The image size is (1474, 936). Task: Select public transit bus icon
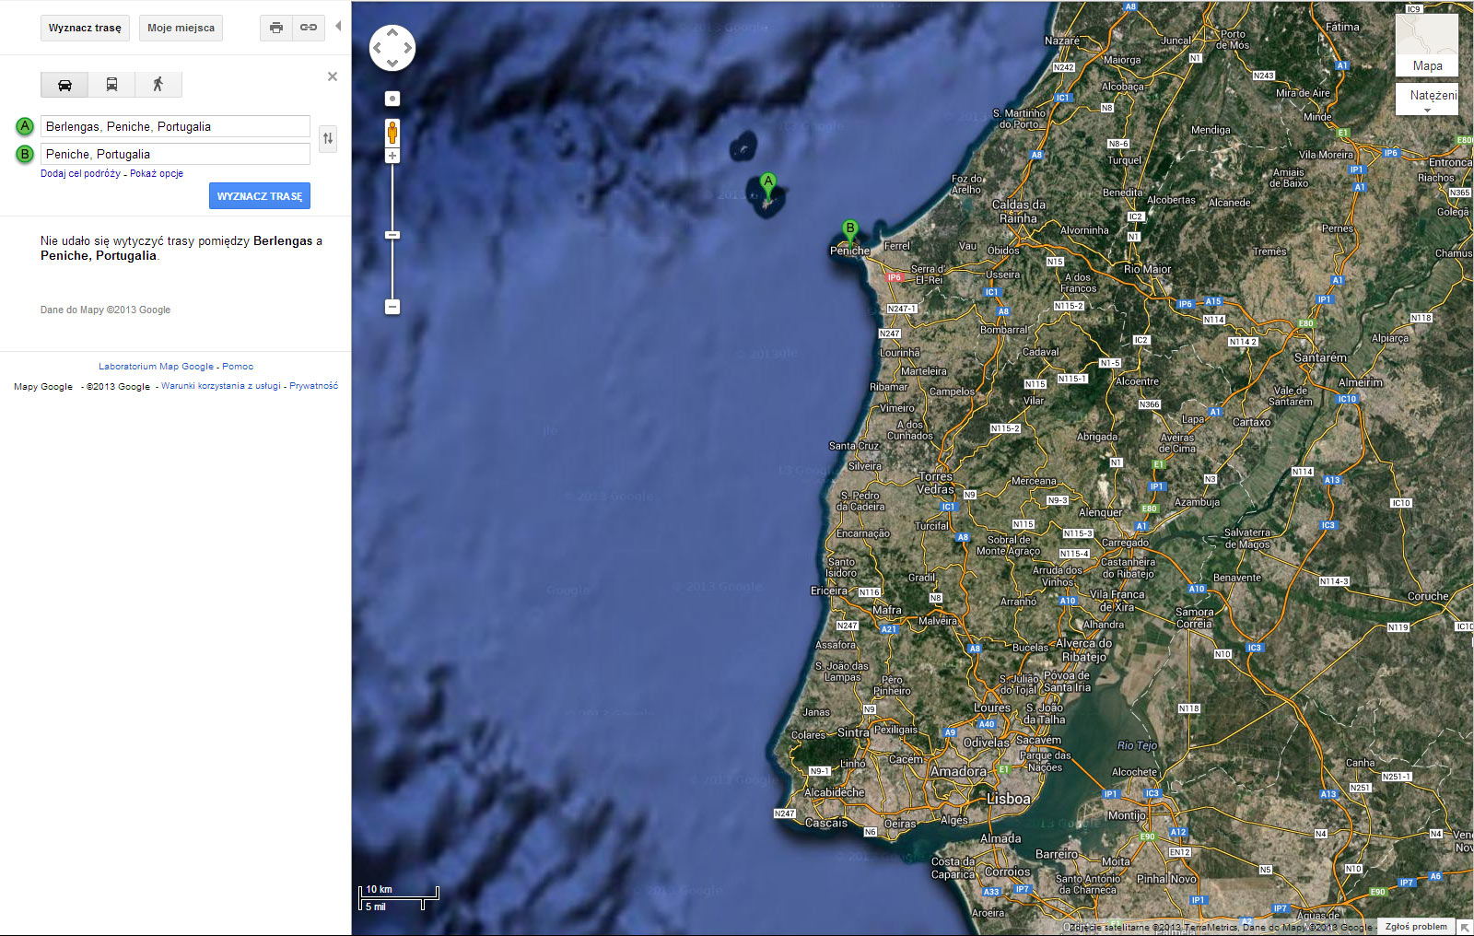111,85
